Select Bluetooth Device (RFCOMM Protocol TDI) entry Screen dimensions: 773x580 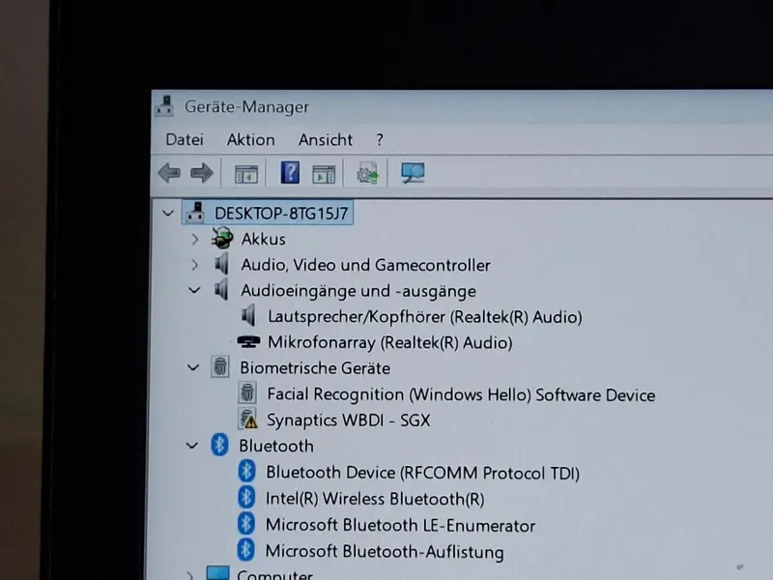[422, 473]
